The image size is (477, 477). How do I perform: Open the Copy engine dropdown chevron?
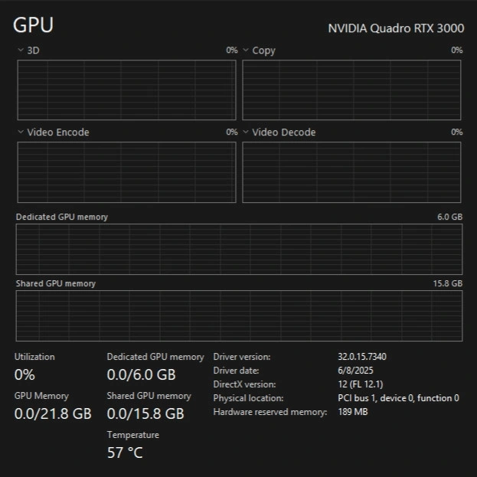246,51
